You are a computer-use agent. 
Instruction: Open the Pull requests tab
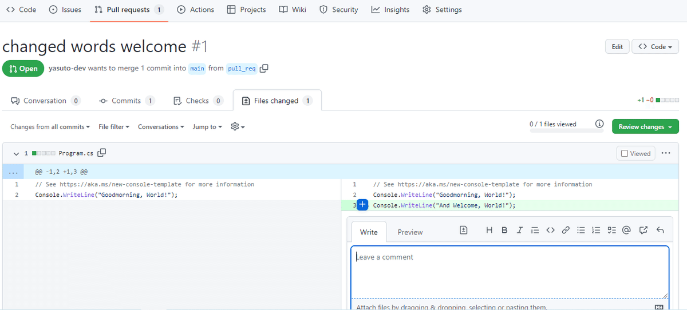click(x=129, y=10)
